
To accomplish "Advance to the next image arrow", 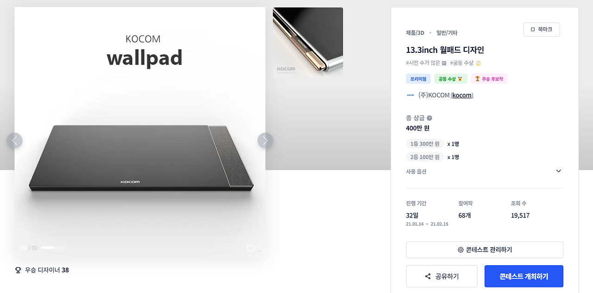I will coord(265,140).
